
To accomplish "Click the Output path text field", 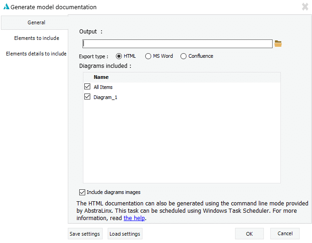I will tap(177, 44).
